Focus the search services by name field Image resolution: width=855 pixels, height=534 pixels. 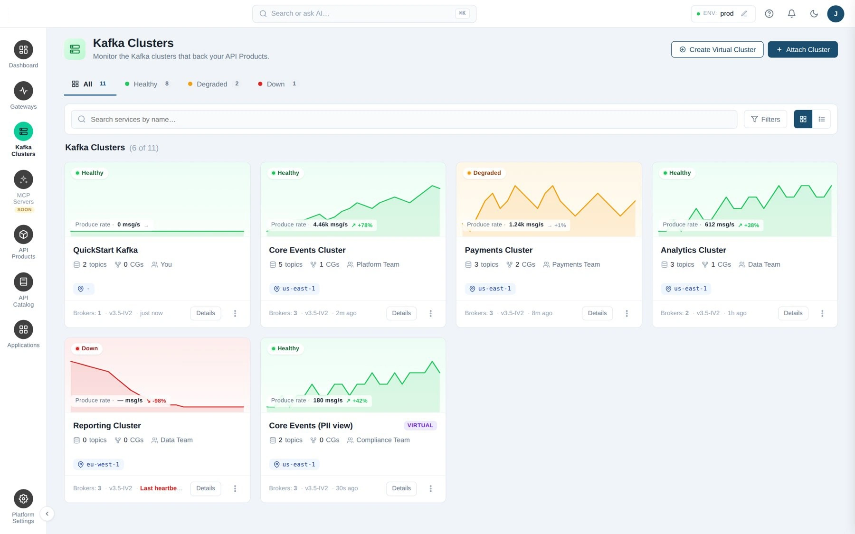pyautogui.click(x=404, y=119)
